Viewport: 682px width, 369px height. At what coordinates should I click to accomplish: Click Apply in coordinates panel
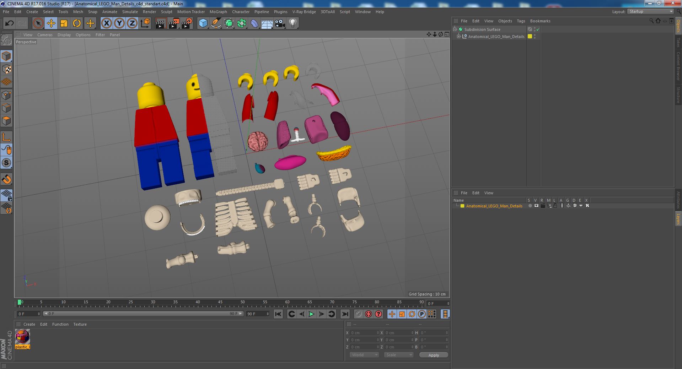click(x=434, y=355)
